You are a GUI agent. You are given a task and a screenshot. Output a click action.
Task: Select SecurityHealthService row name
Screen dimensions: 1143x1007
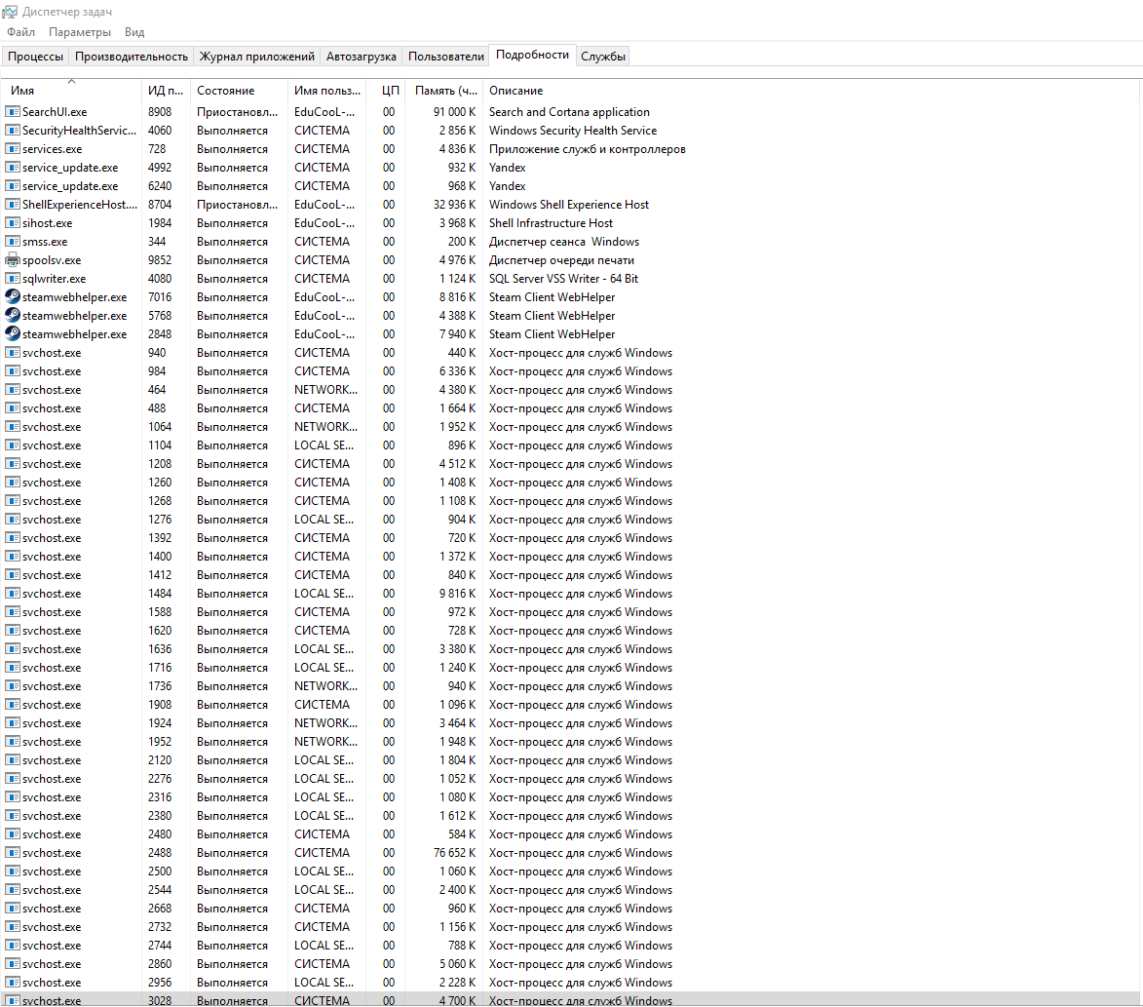coord(80,131)
